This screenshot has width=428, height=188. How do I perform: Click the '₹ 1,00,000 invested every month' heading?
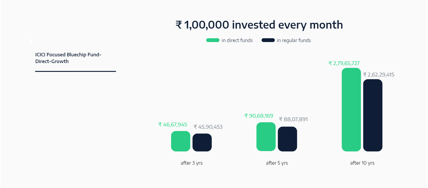pos(259,25)
